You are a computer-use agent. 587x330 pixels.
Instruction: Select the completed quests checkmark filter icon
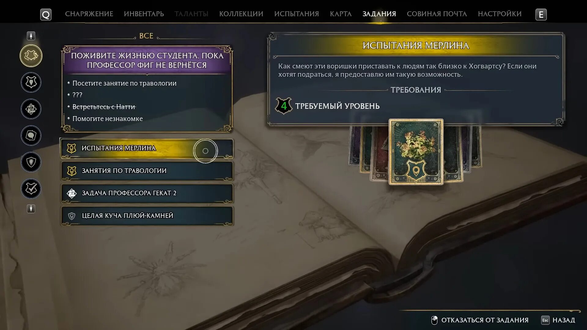click(31, 189)
